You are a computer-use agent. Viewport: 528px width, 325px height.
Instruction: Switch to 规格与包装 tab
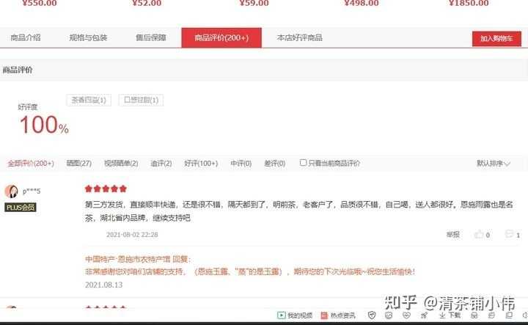click(x=88, y=37)
